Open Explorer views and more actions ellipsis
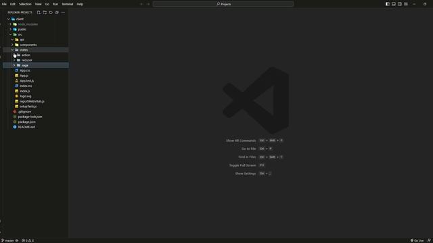This screenshot has width=433, height=243. (63, 12)
